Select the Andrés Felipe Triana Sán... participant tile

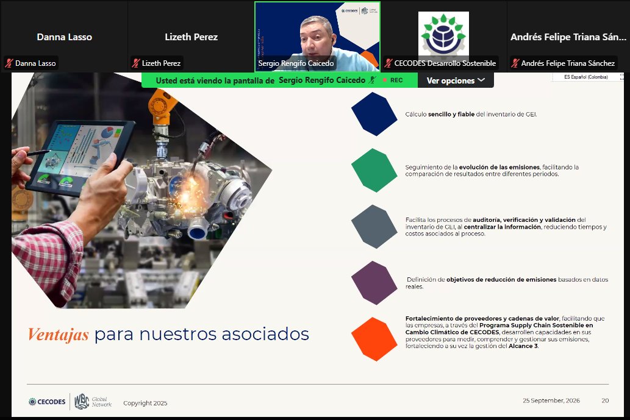coord(568,37)
